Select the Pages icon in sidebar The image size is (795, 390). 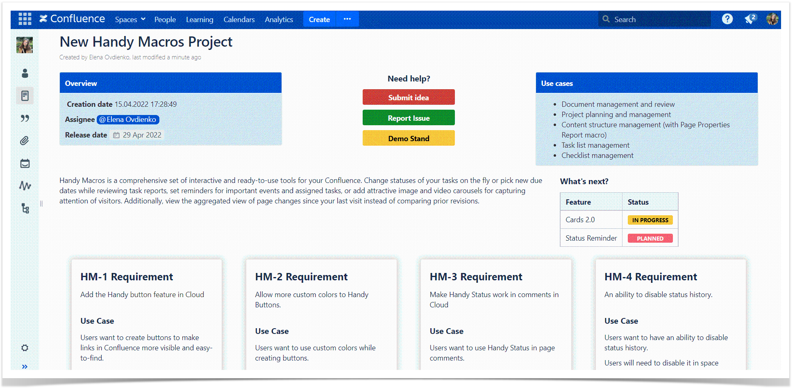[x=25, y=96]
